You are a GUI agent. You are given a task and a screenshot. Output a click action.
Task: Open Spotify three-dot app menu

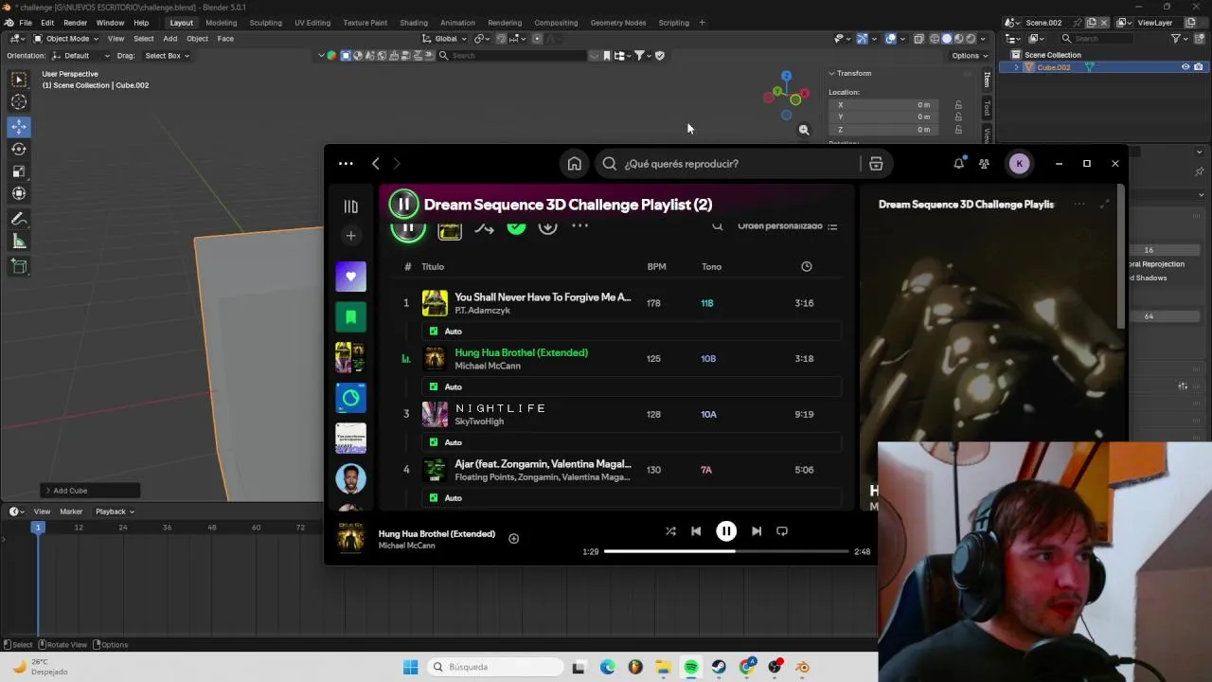point(346,164)
